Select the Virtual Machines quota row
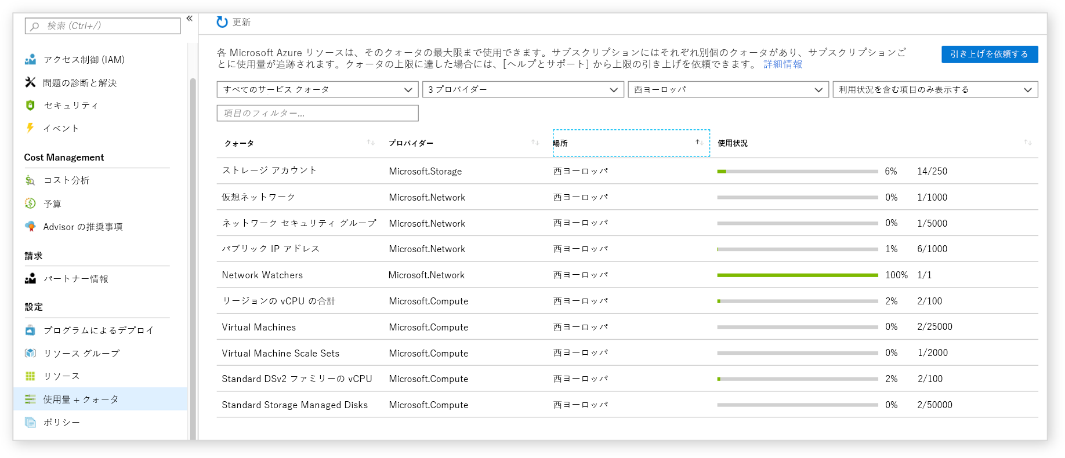 pos(628,327)
